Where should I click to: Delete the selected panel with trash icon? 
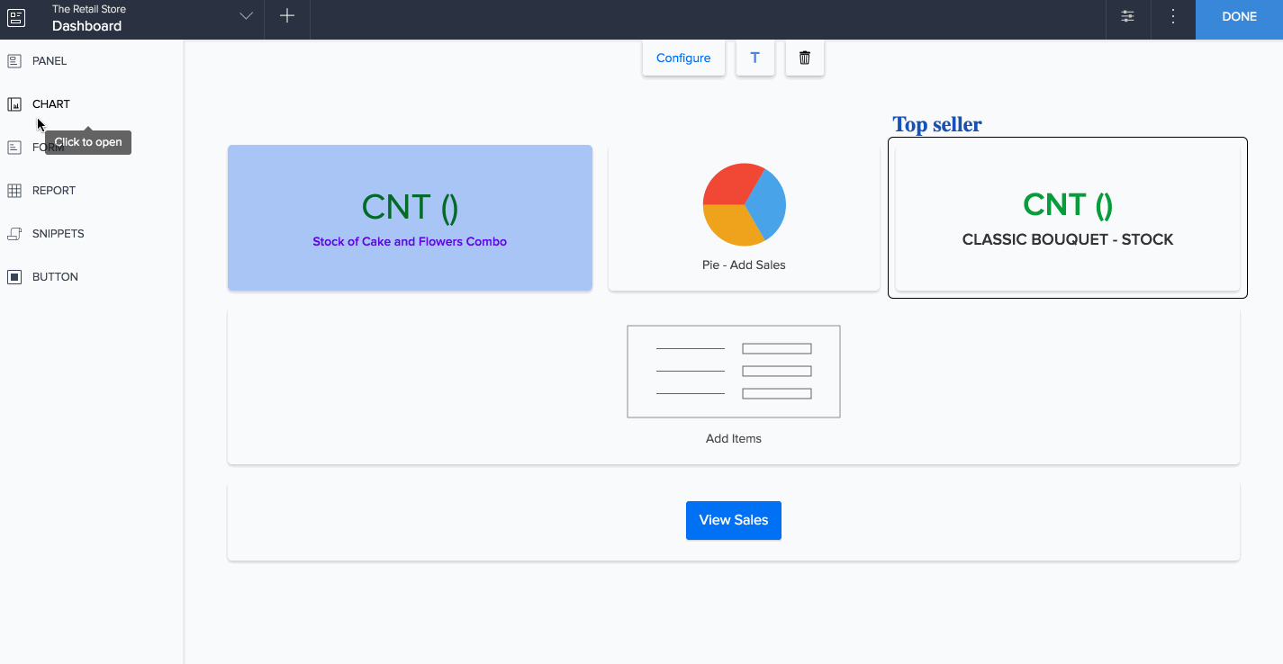(x=804, y=58)
